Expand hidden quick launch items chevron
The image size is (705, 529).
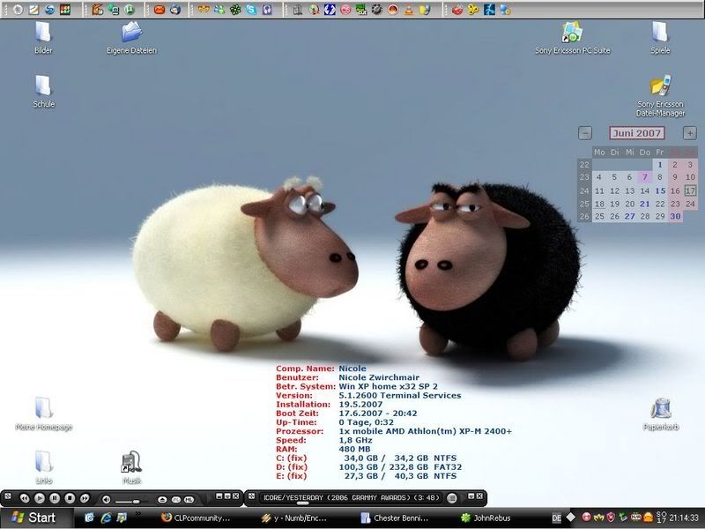click(x=137, y=513)
